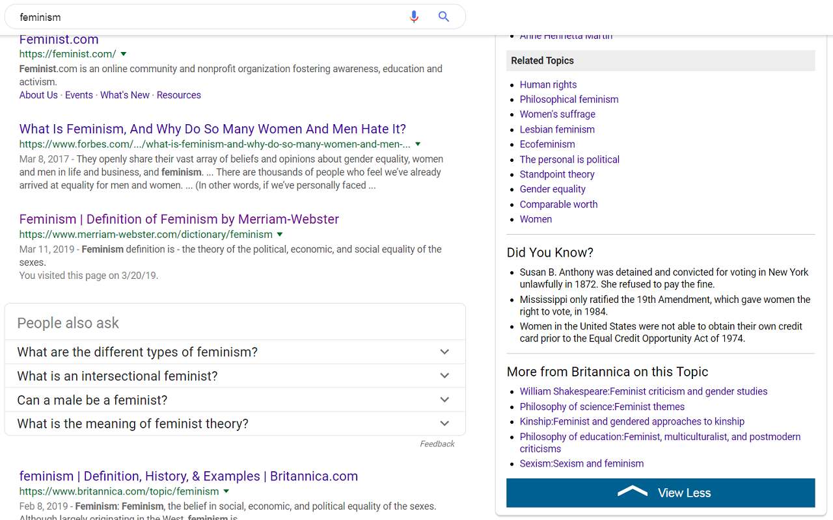The image size is (833, 520).
Task: Click the collapse chevron inside View Less
Action: (x=631, y=492)
